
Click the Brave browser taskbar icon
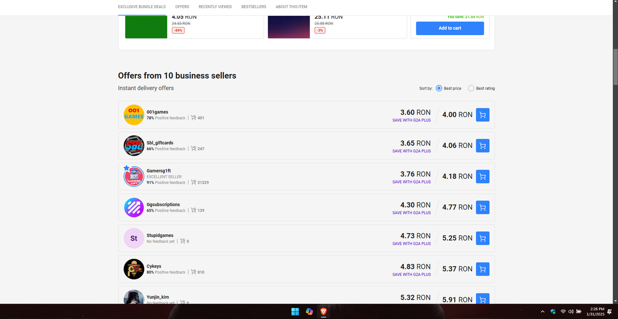pos(323,312)
